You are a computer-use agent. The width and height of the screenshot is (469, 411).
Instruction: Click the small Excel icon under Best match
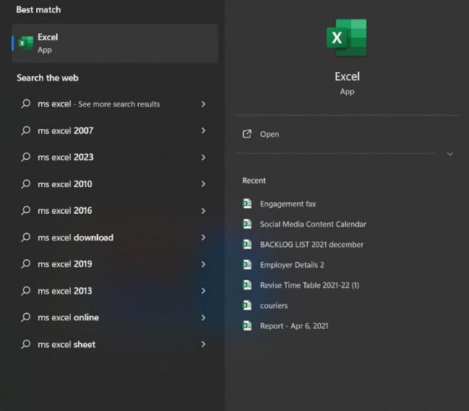click(x=26, y=43)
